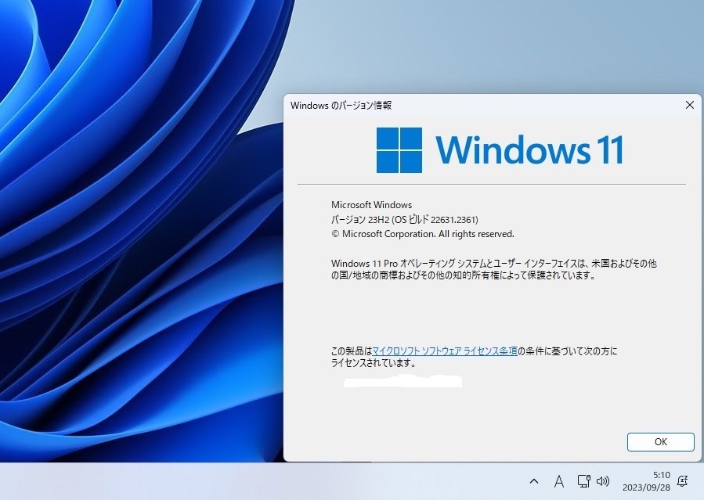Click the blue Windows squares logo

(400, 149)
